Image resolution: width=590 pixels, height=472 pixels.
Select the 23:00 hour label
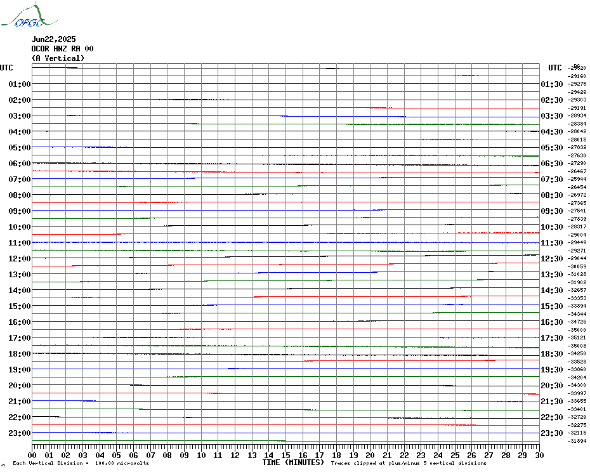(x=20, y=433)
